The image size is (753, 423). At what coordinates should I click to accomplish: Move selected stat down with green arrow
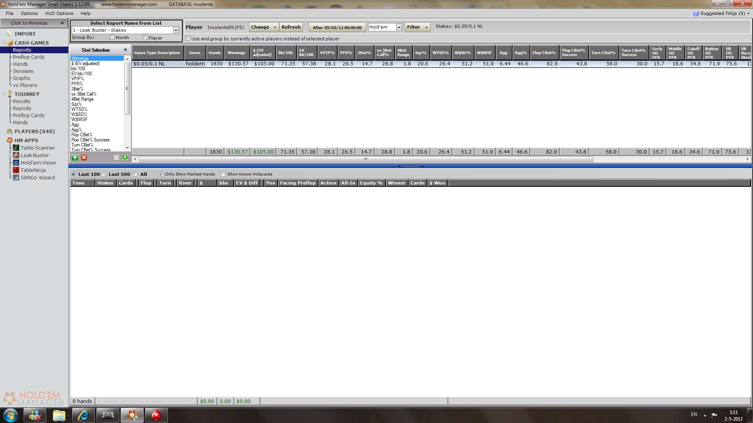(125, 157)
